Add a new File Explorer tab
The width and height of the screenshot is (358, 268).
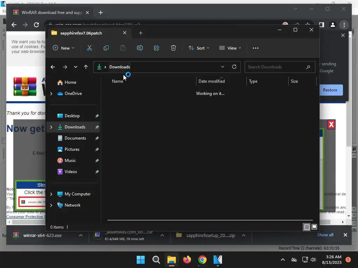141,33
